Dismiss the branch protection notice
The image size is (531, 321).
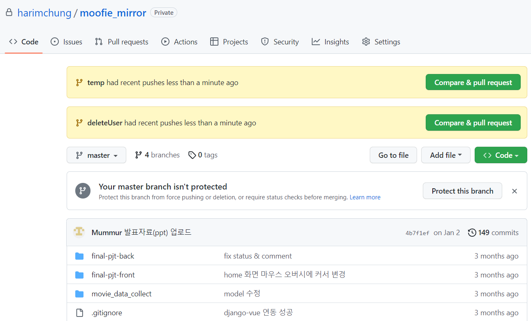[x=515, y=191]
